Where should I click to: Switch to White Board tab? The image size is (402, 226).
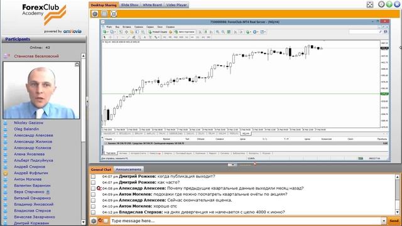coord(152,5)
